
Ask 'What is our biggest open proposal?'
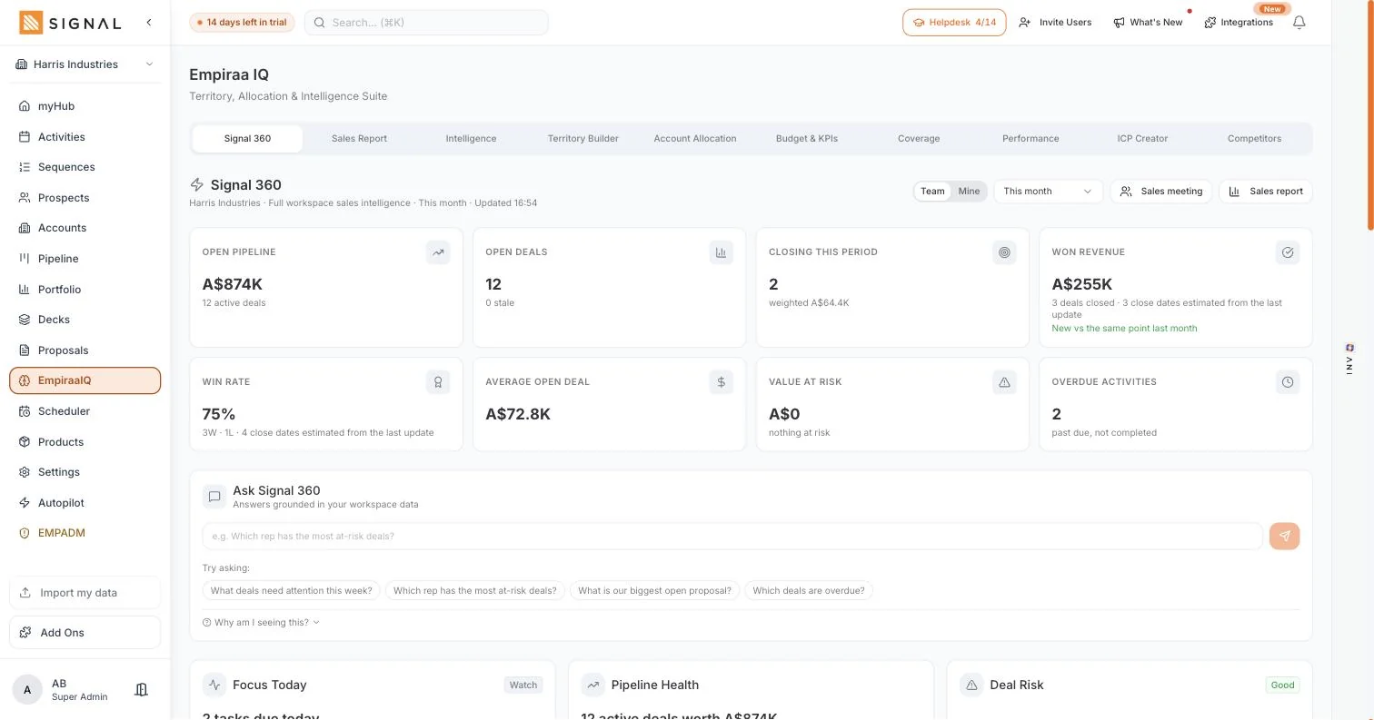654,591
